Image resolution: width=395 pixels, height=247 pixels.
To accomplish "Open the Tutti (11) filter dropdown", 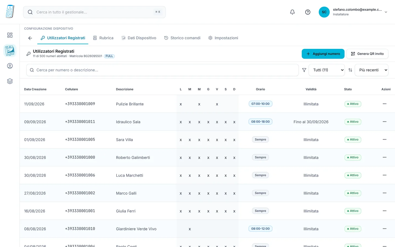I will click(327, 70).
